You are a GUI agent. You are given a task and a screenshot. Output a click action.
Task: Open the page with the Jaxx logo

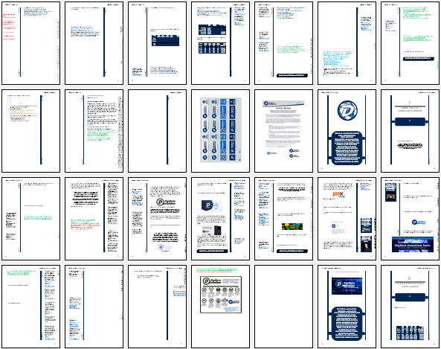tap(347, 219)
